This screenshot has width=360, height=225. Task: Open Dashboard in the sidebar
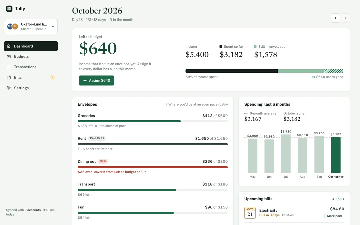[x=31, y=46]
